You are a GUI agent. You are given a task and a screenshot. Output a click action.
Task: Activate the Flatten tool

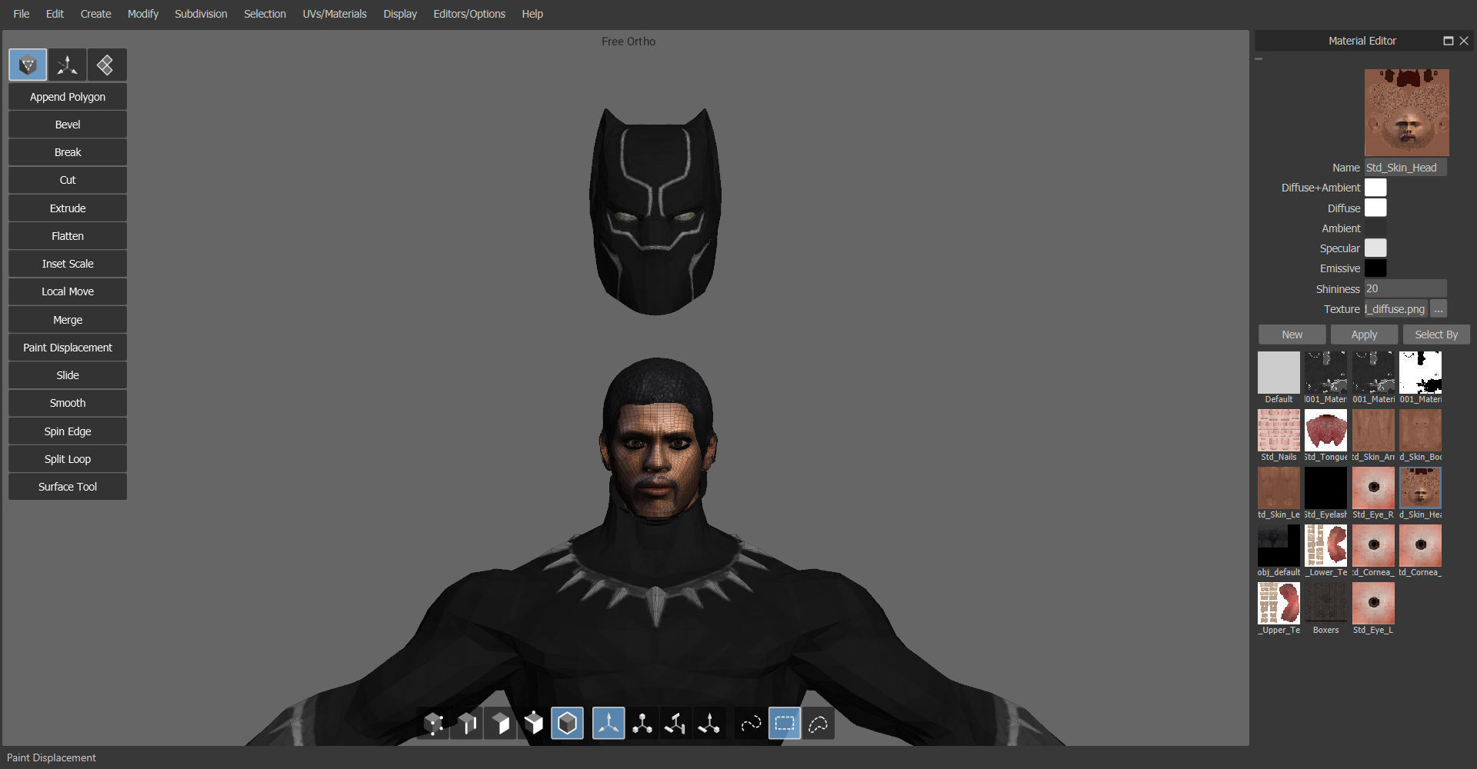point(68,236)
